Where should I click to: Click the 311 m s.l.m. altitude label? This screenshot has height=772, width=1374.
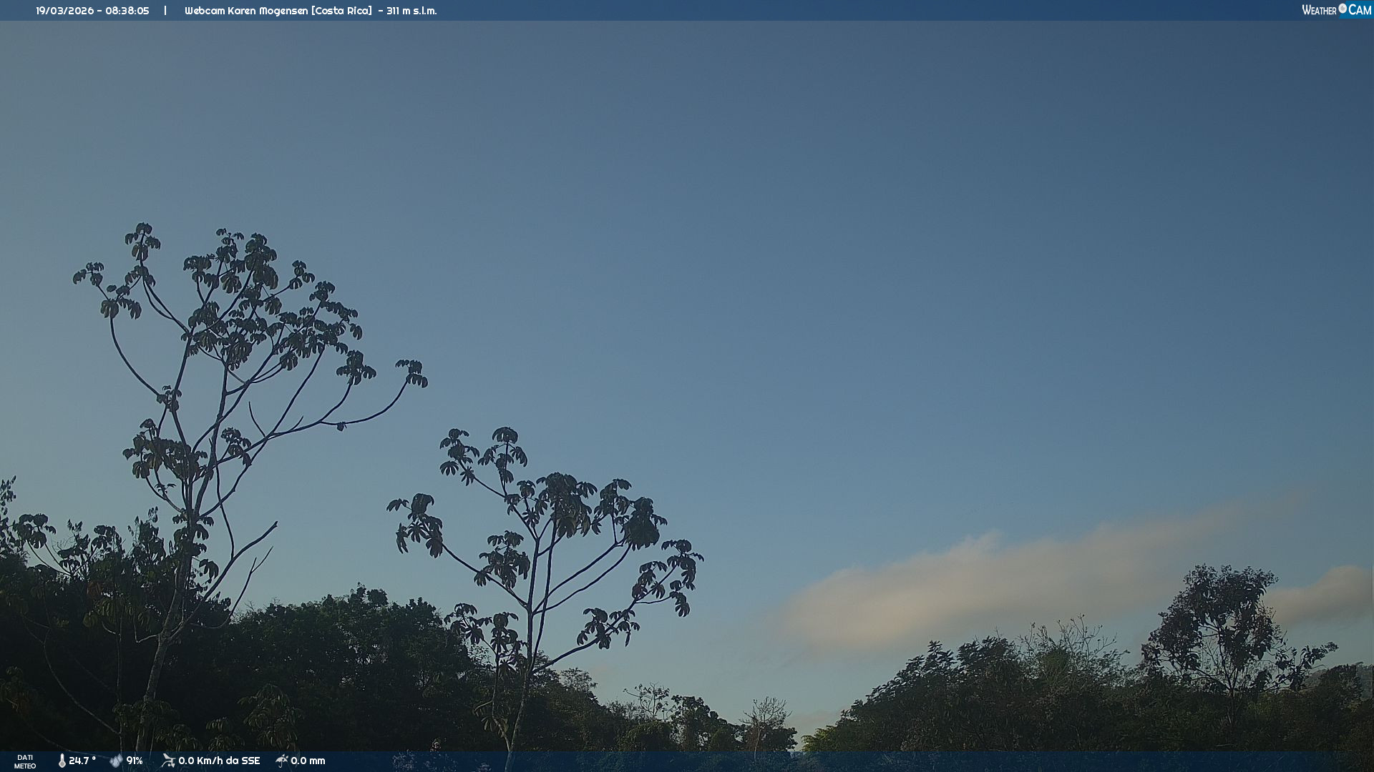pos(411,11)
